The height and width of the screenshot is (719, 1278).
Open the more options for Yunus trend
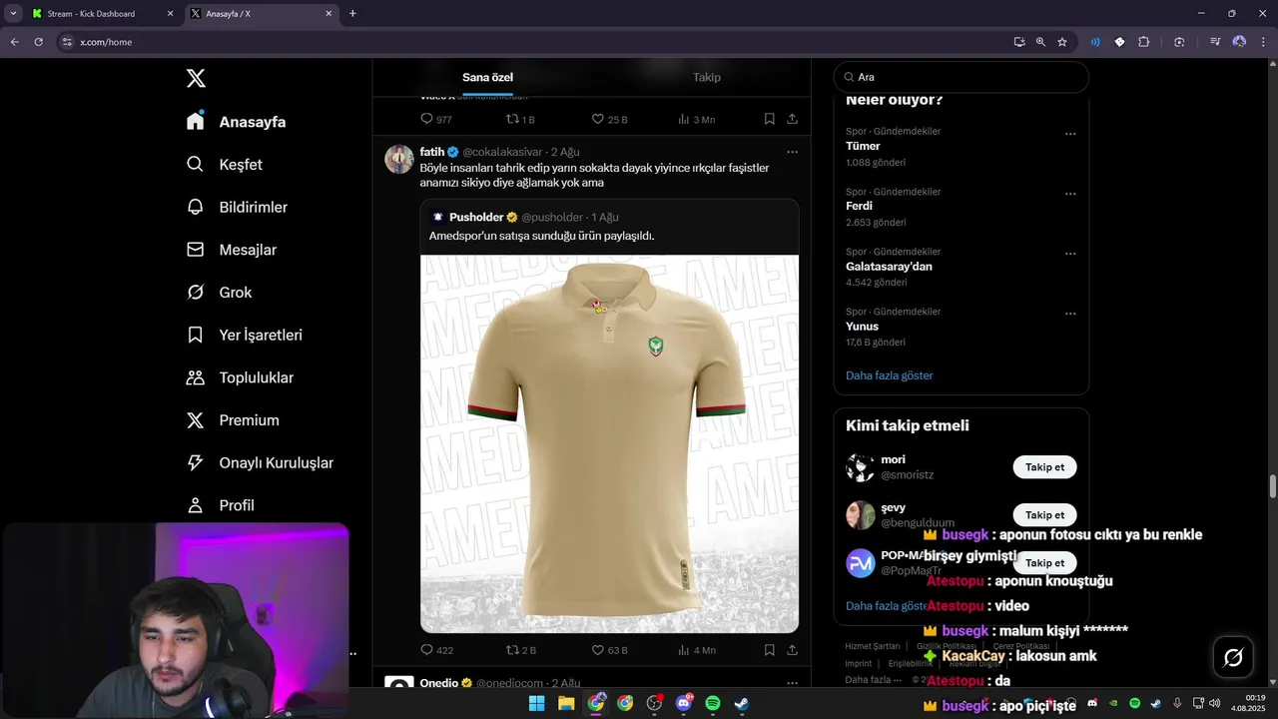click(x=1070, y=313)
